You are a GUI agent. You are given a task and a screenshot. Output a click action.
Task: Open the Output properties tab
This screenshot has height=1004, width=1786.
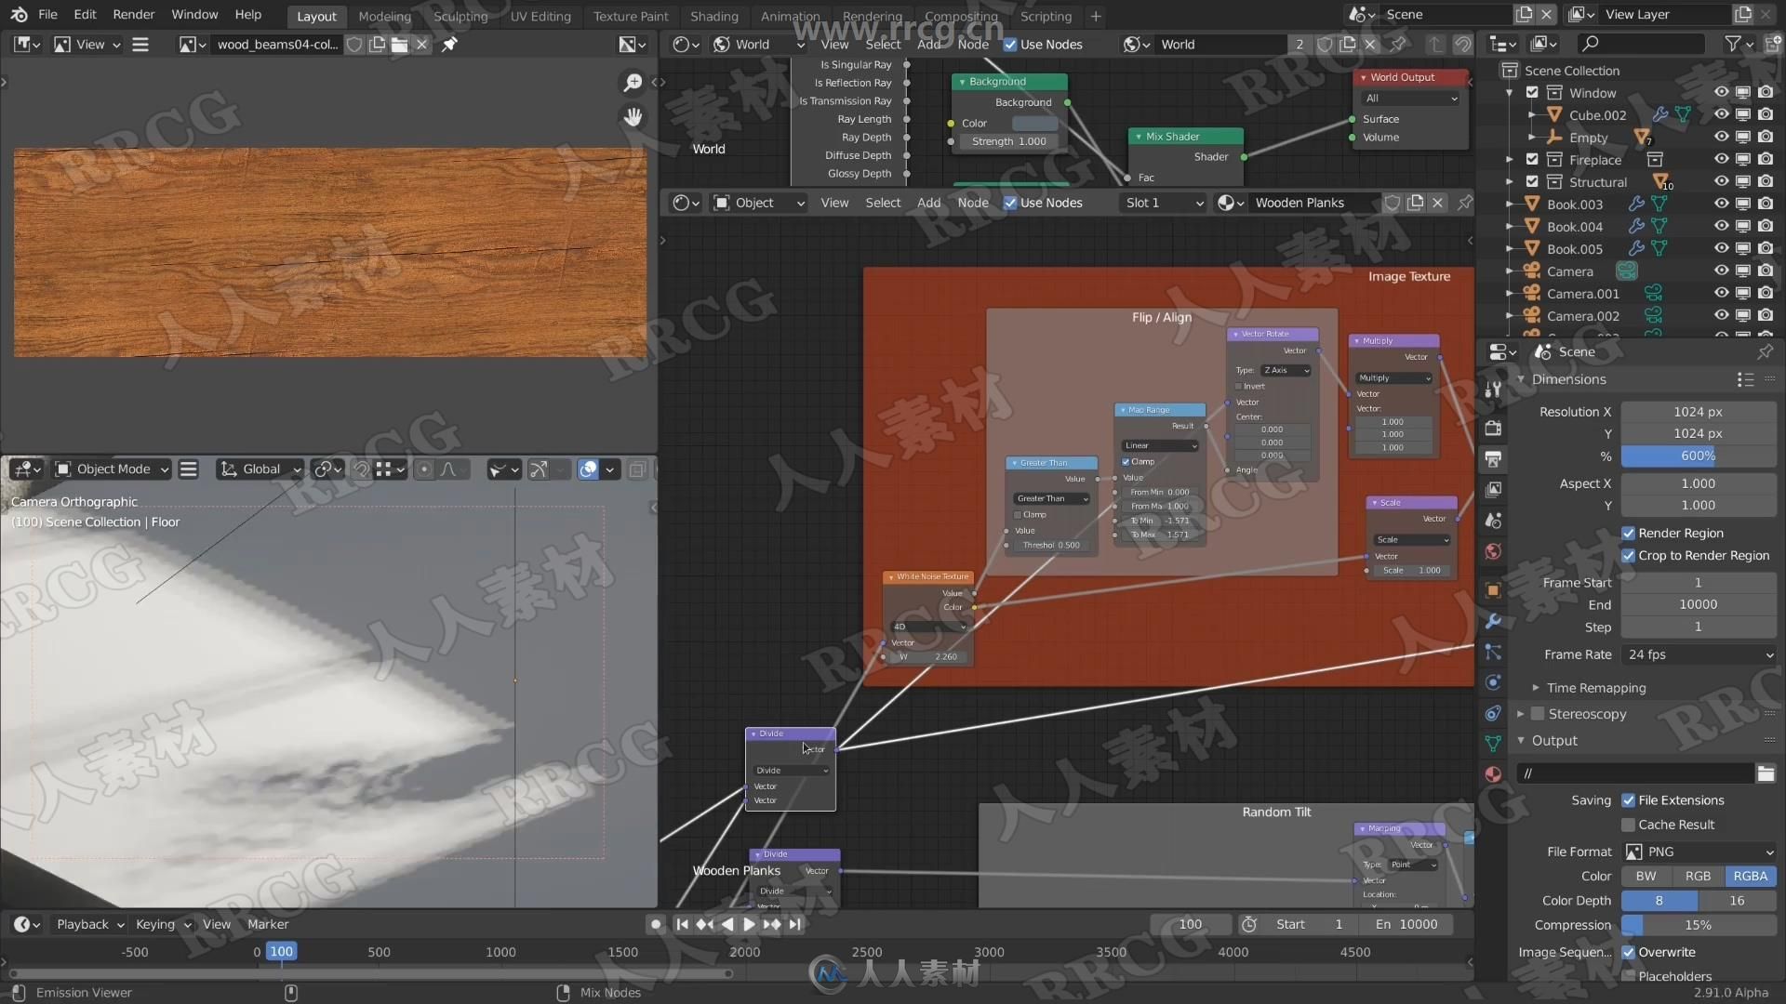(1493, 459)
